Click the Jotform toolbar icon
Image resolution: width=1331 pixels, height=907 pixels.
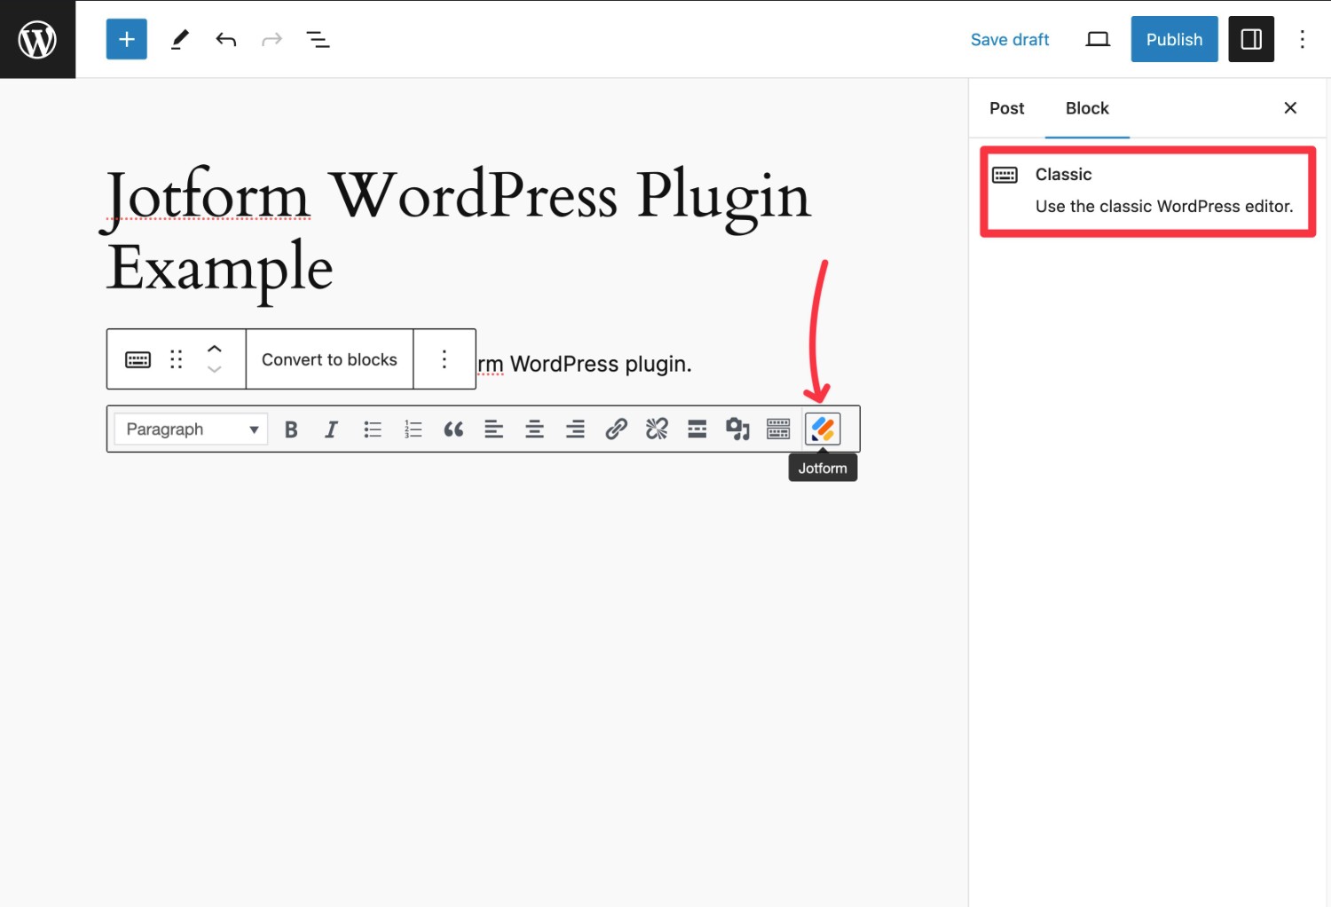[x=823, y=430]
